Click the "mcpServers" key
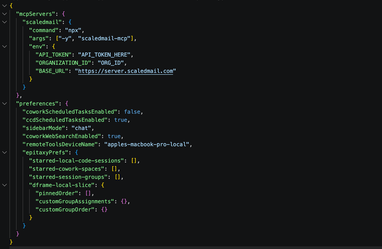Image resolution: width=382 pixels, height=249 pixels. 36,14
